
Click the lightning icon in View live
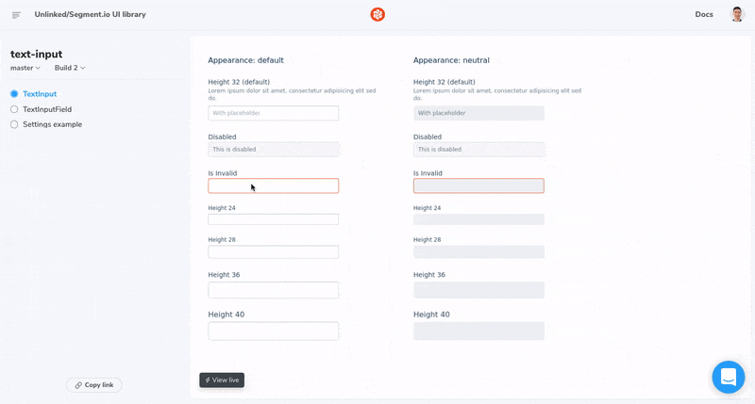coord(208,380)
